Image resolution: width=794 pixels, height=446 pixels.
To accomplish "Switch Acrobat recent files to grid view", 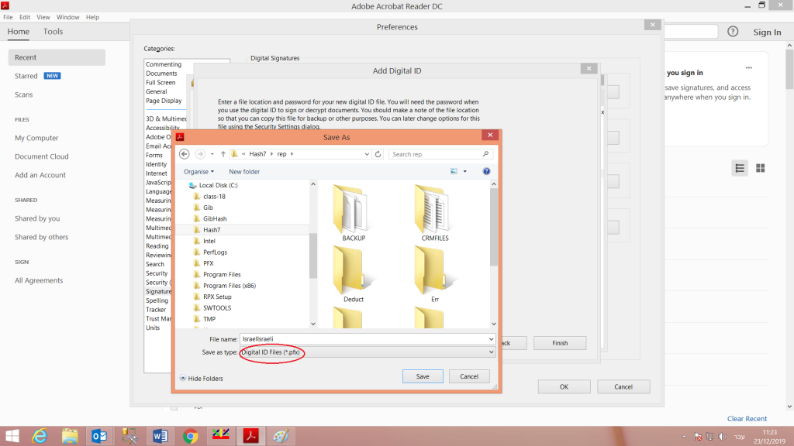I will [760, 168].
